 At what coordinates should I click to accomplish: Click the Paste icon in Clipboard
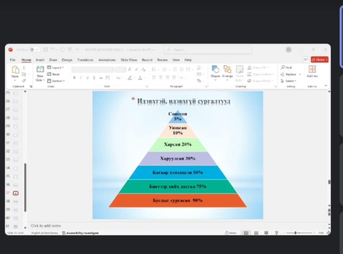pyautogui.click(x=15, y=71)
